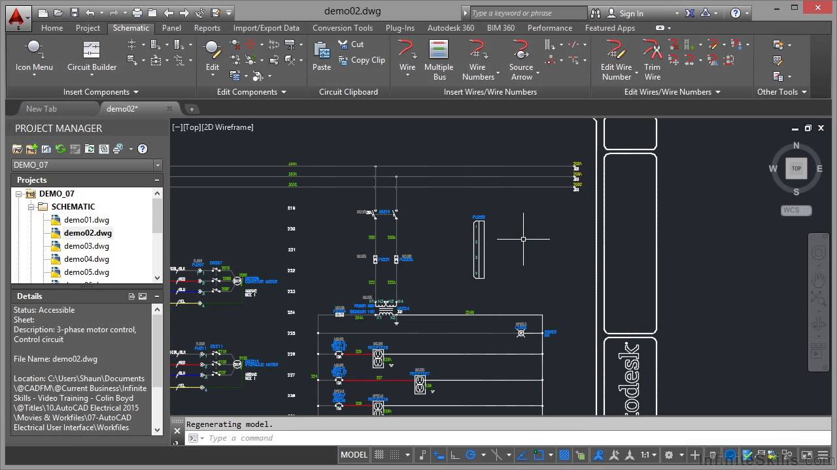Open Project Manager help icon

click(143, 149)
